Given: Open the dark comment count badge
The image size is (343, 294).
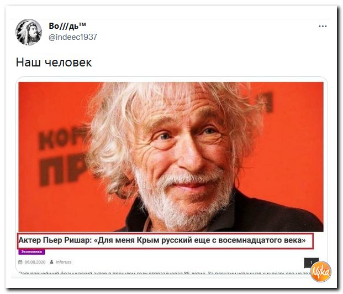Looking at the screenshot, I should [x=312, y=262].
